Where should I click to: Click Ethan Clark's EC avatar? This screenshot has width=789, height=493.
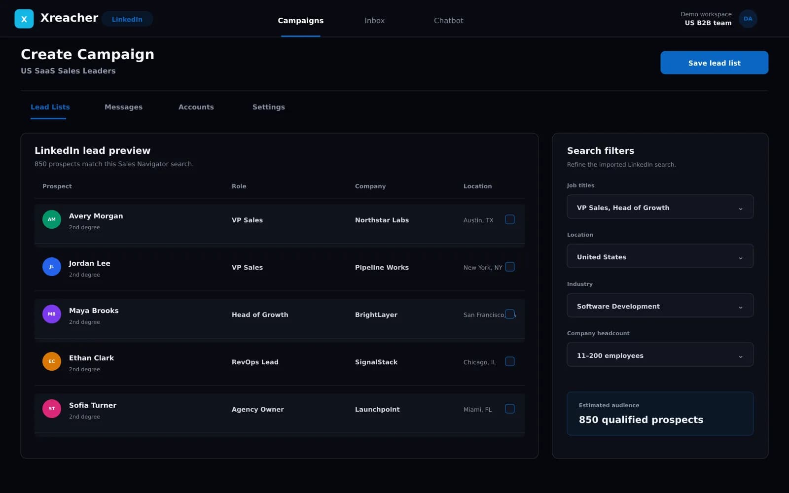pyautogui.click(x=52, y=361)
